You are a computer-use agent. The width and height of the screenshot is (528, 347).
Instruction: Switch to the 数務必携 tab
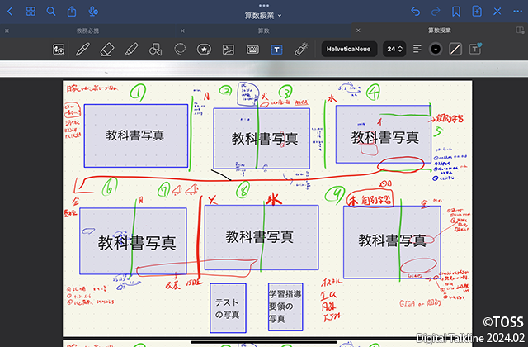[x=87, y=31]
